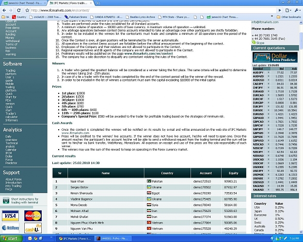Open the page menu icon in Chrome toolbar

(x=288, y=10)
